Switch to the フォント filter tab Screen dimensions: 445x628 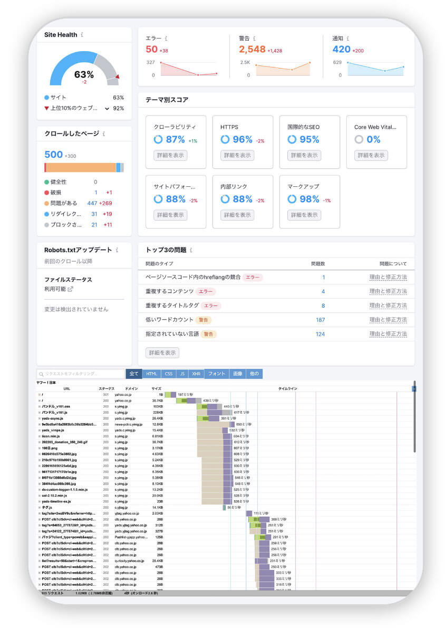click(x=216, y=374)
